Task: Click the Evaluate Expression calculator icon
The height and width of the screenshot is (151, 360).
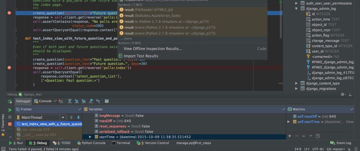Action: coord(106,101)
